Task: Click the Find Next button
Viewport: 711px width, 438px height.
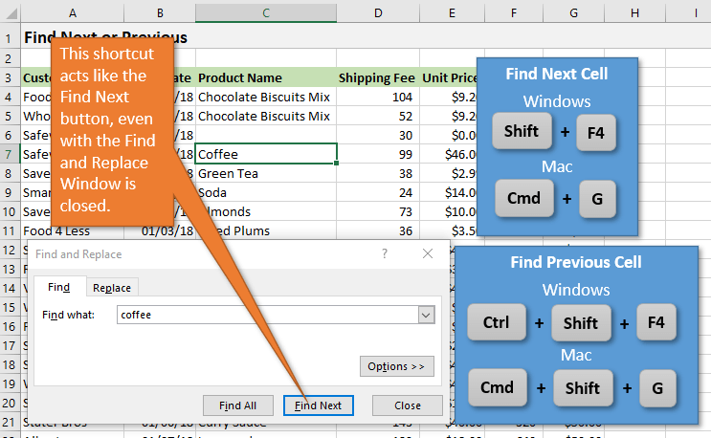Action: point(319,405)
